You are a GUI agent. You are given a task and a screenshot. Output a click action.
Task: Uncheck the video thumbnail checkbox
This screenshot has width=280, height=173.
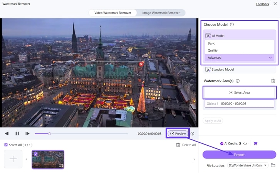pos(35,154)
